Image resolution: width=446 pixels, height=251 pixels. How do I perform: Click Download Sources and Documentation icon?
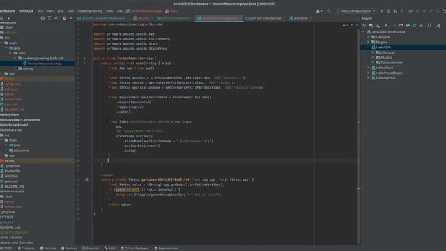pyautogui.click(x=378, y=26)
